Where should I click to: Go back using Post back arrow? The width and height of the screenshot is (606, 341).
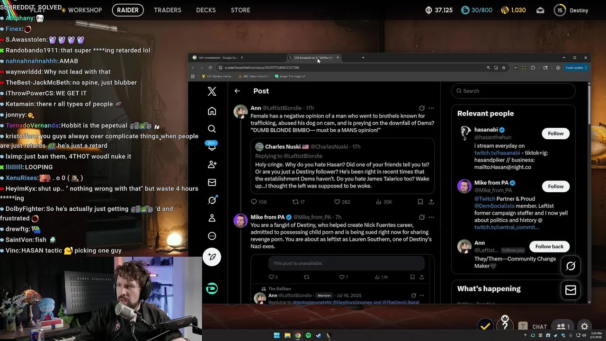point(237,91)
